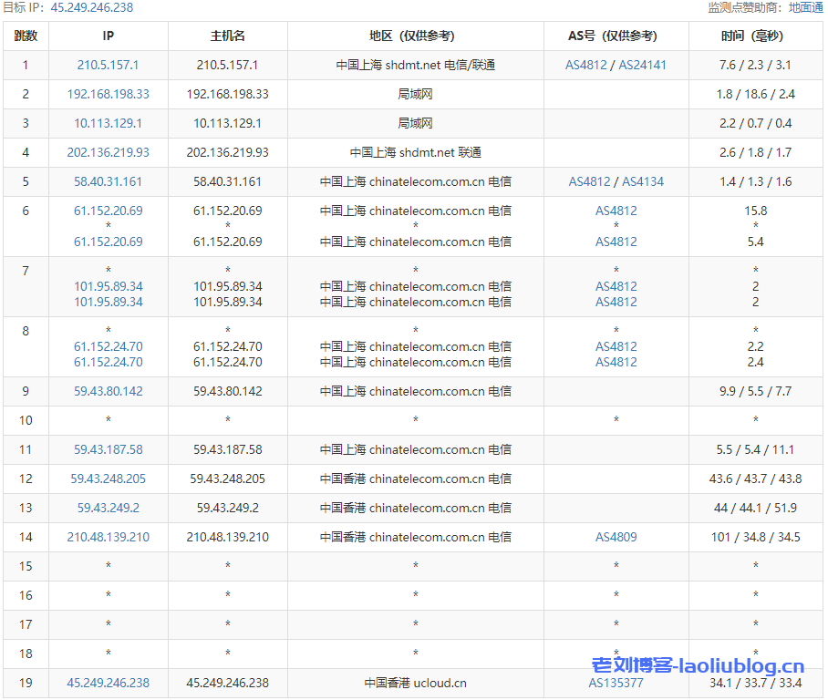The height and width of the screenshot is (700, 828).
Task: Open the AS4809 link in hop 14
Action: tap(616, 537)
